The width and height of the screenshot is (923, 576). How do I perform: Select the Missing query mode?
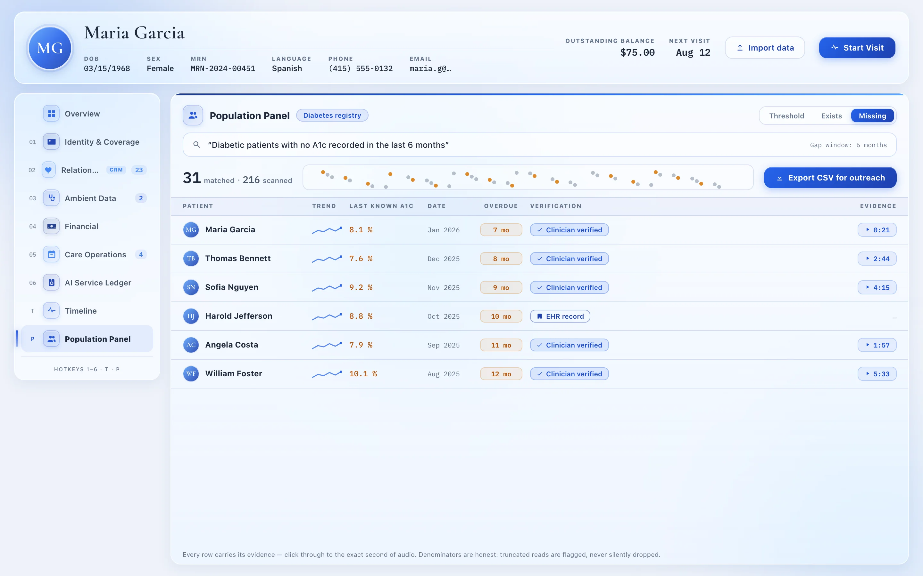872,116
